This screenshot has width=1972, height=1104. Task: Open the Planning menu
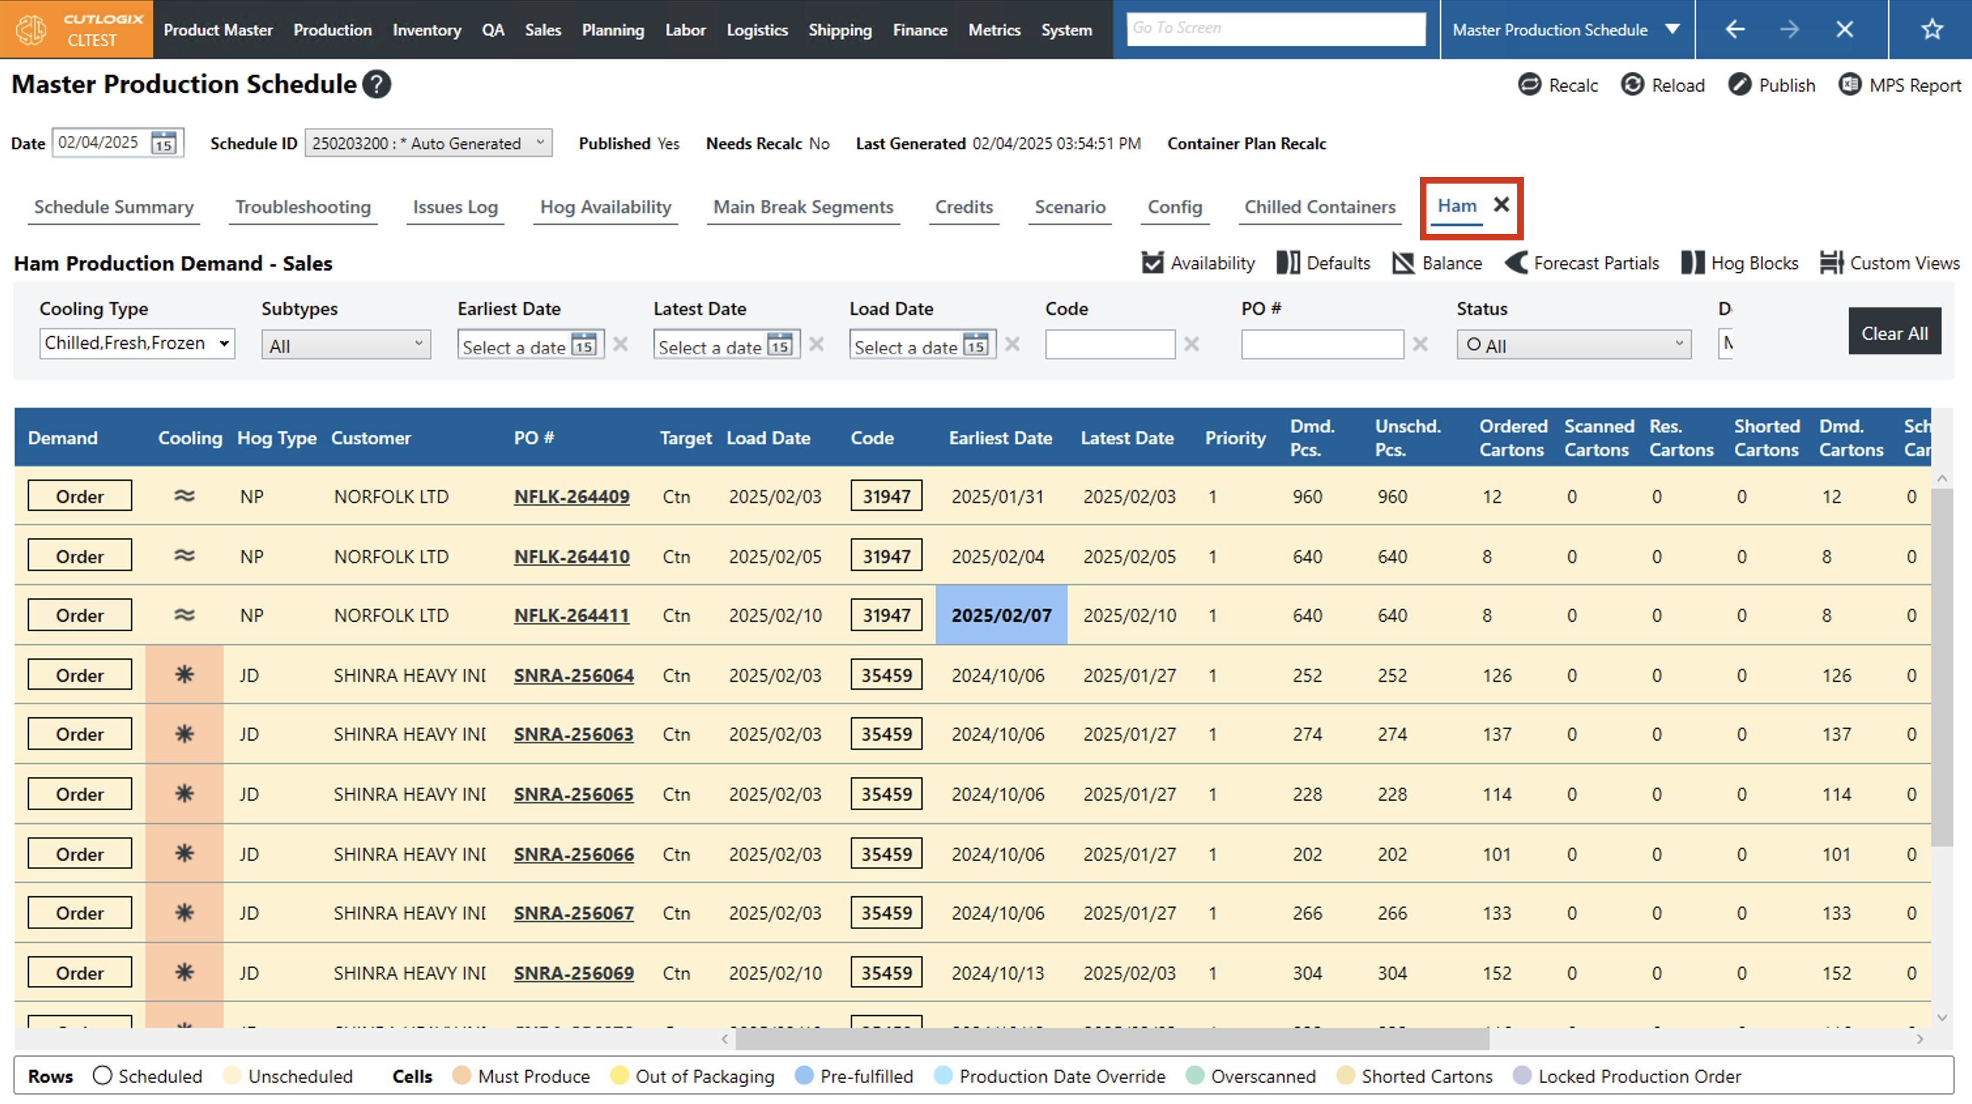[x=612, y=30]
